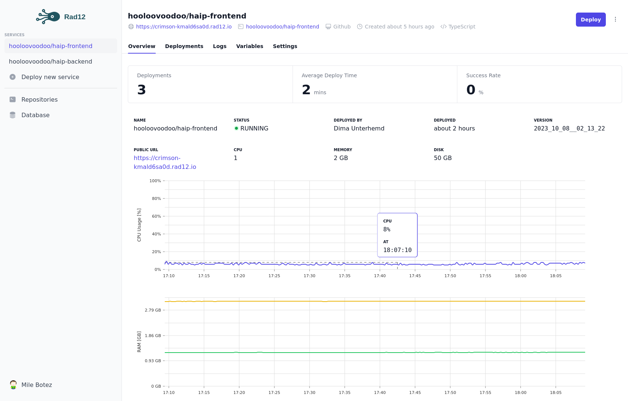The width and height of the screenshot is (628, 401).
Task: Click the 2.79 GB axis tick label
Action: (153, 310)
